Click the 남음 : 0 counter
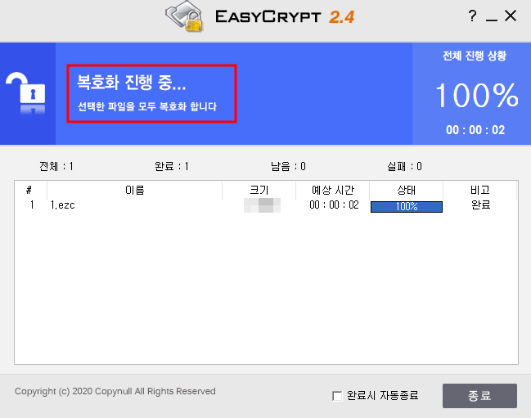This screenshot has width=531, height=418. coord(288,167)
